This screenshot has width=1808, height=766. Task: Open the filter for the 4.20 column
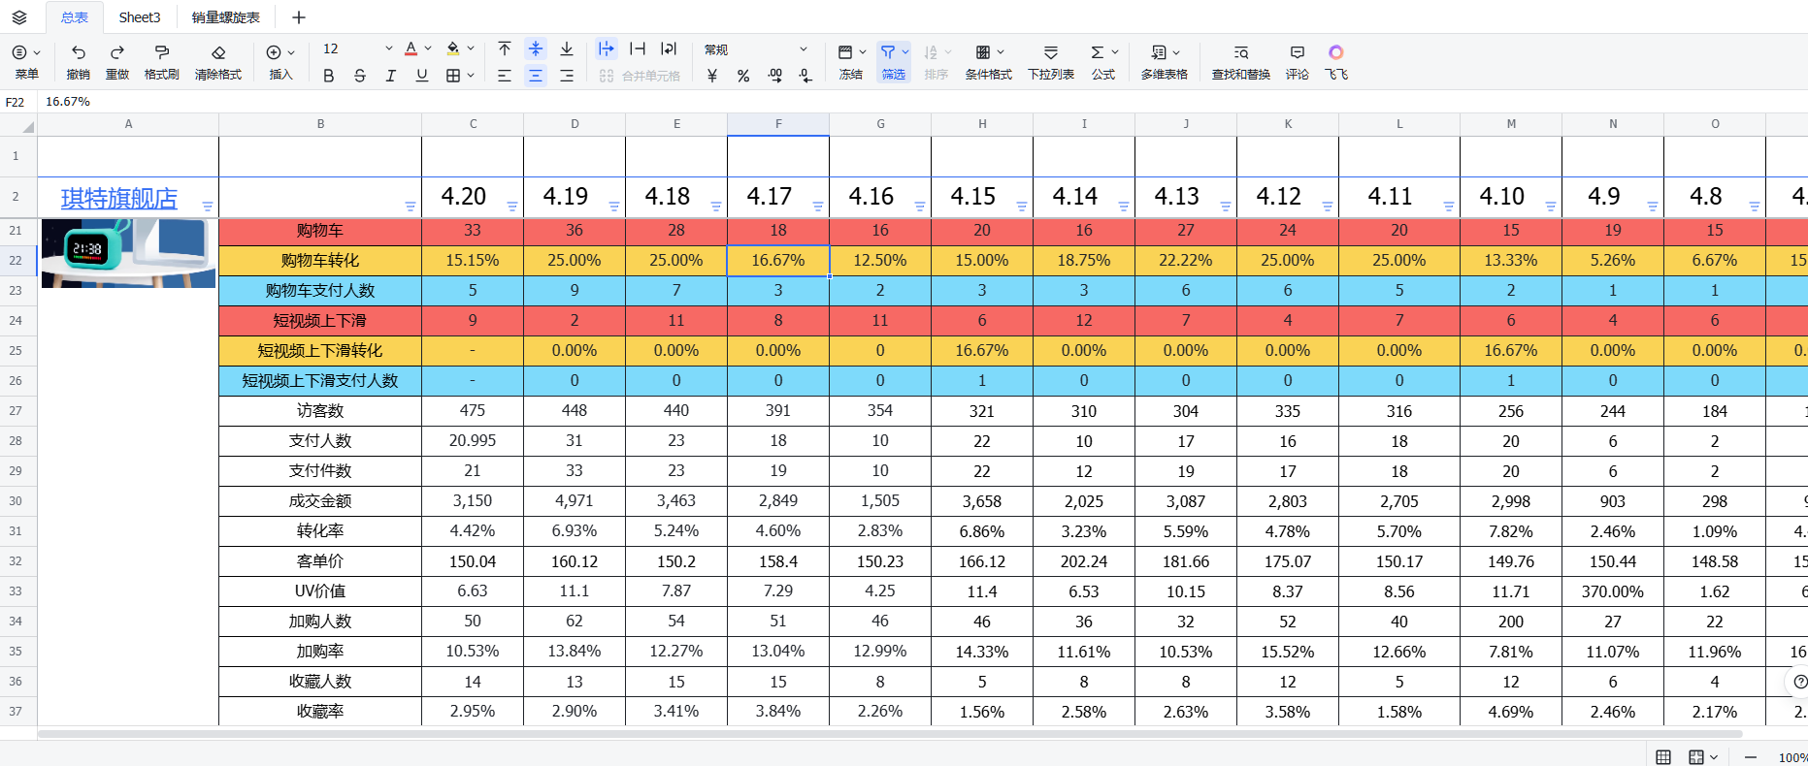coord(512,207)
